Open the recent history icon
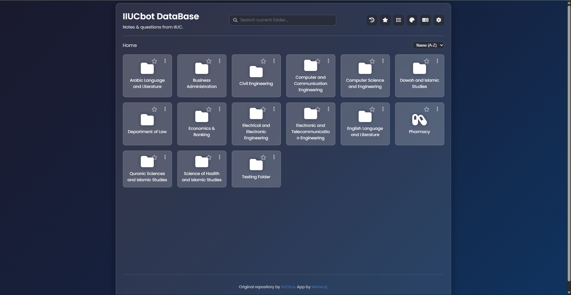 (x=372, y=20)
